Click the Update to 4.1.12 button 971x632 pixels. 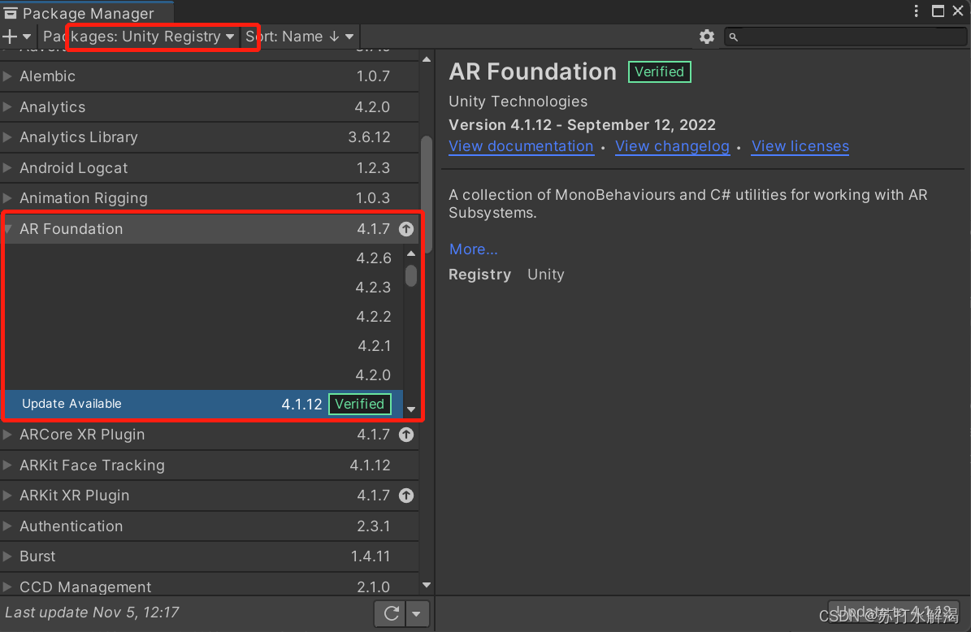coord(894,613)
